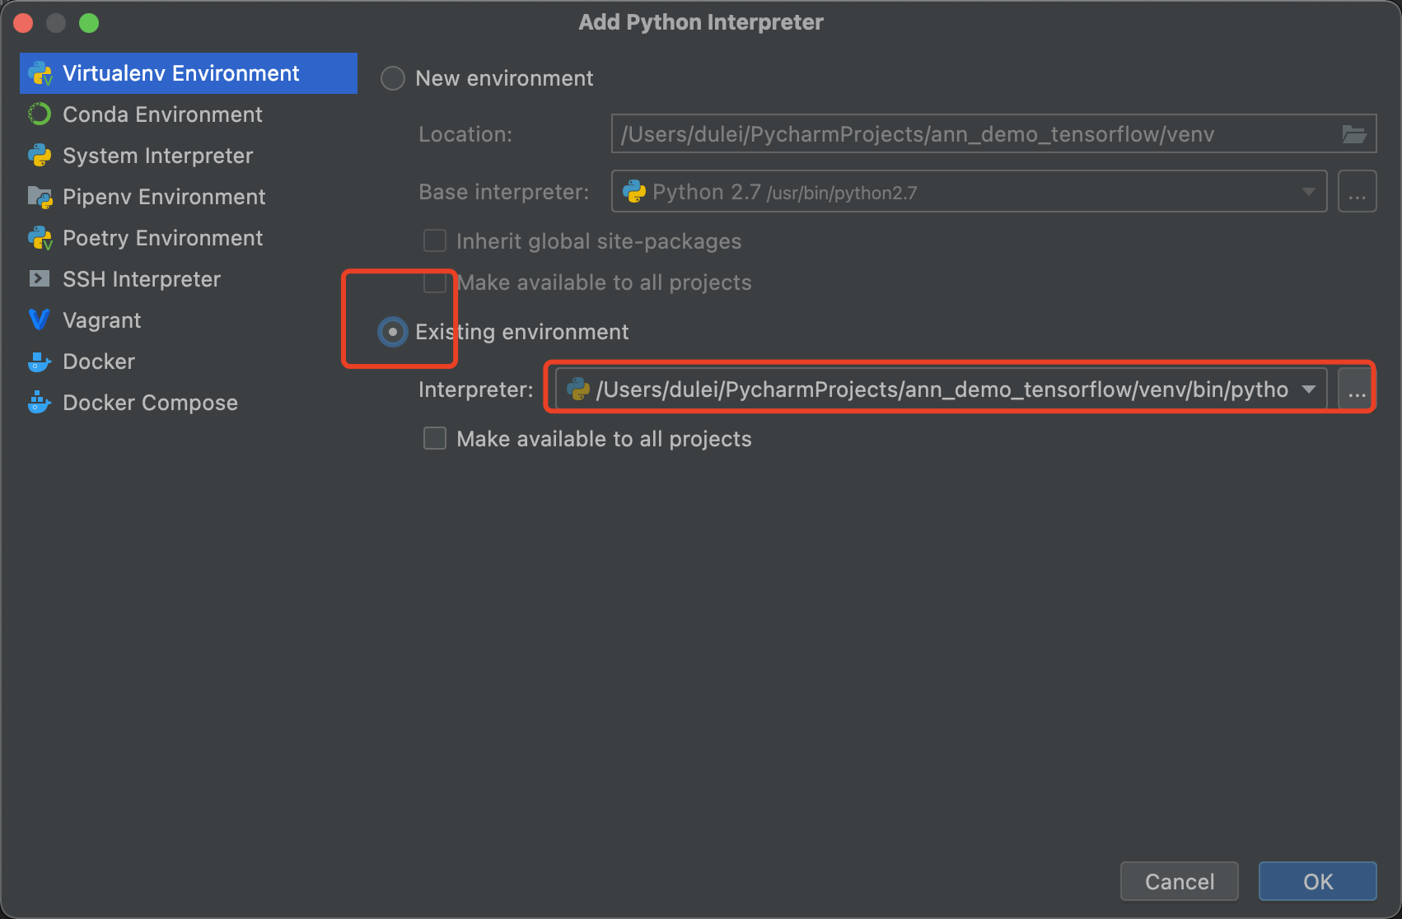This screenshot has width=1402, height=919.
Task: Toggle Inherit global site-packages checkbox
Action: coord(435,240)
